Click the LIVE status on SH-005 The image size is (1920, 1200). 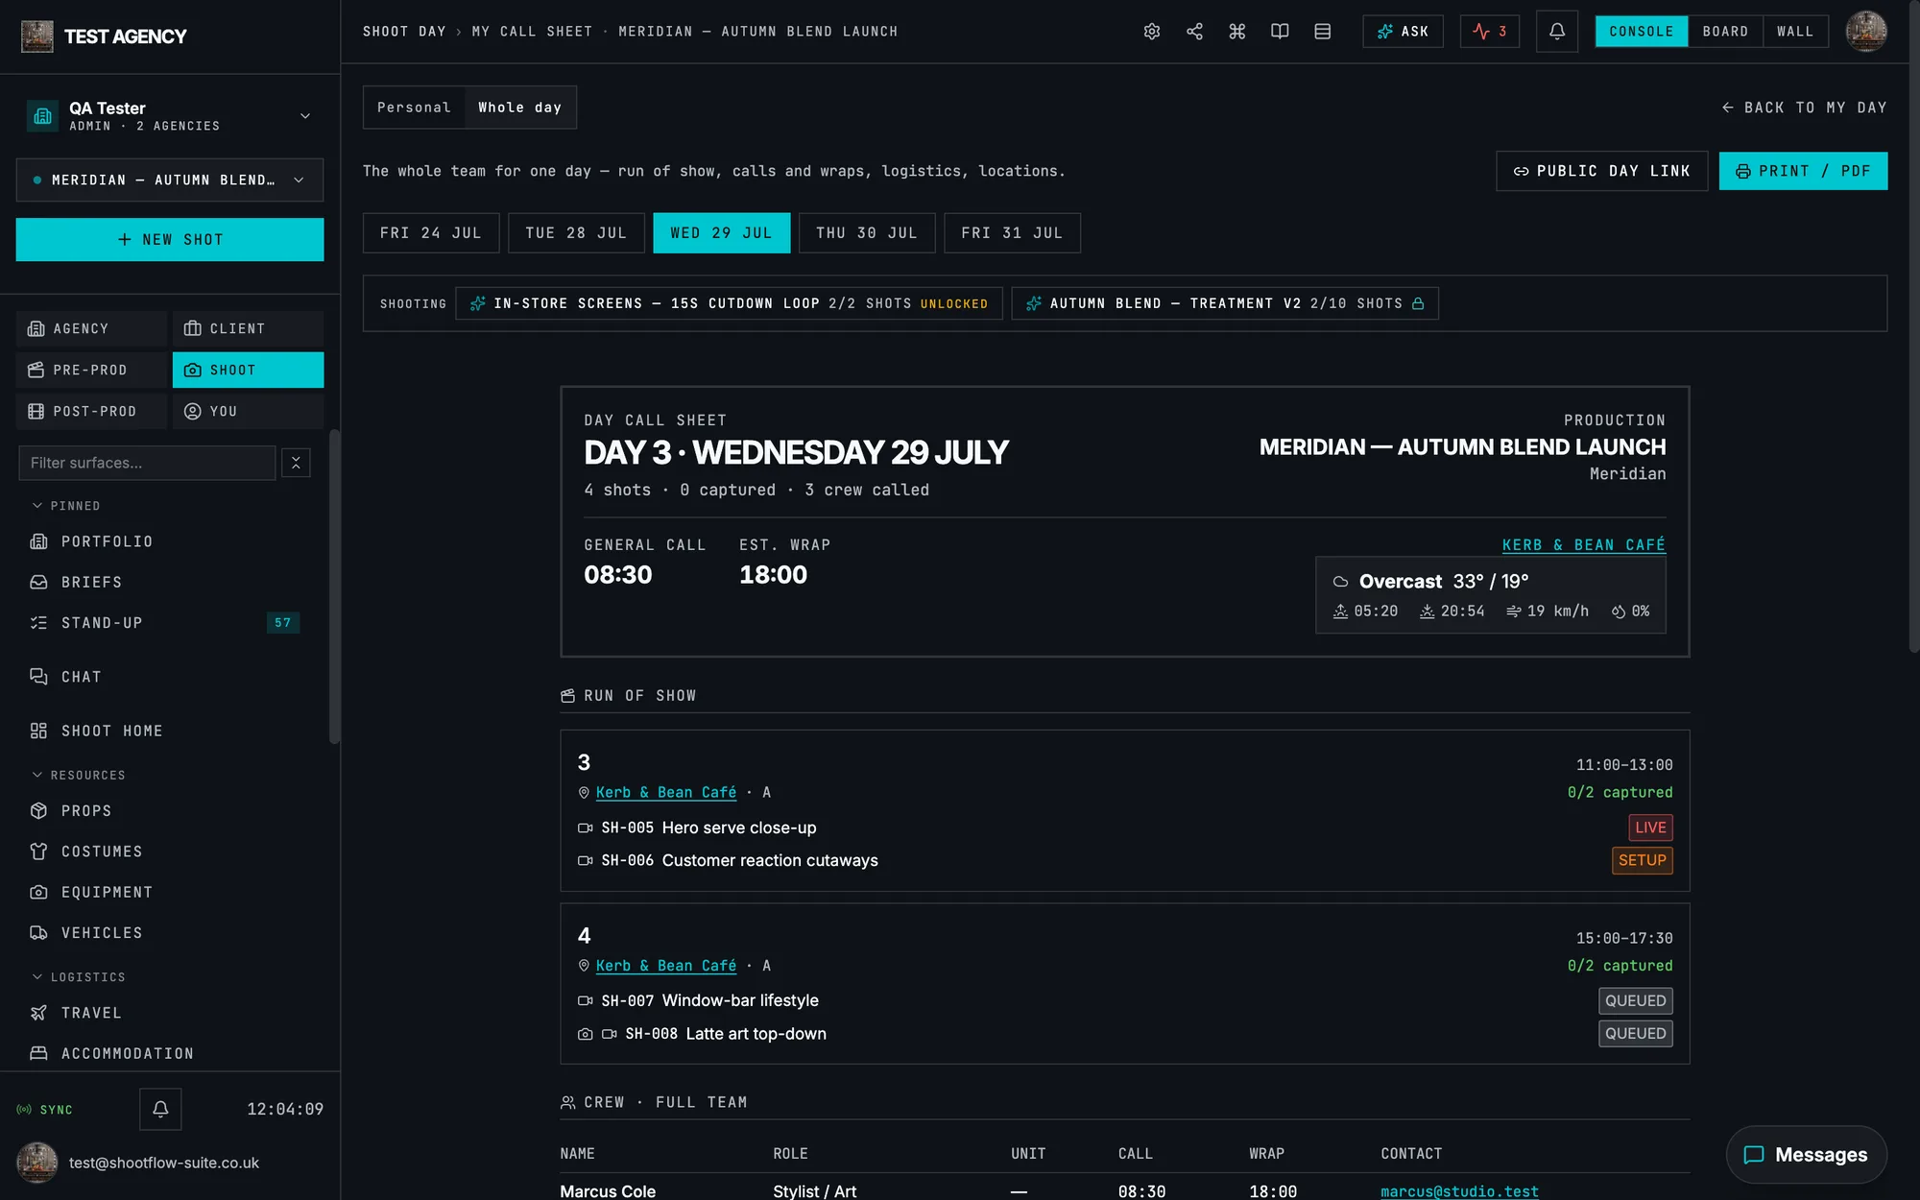point(1650,828)
